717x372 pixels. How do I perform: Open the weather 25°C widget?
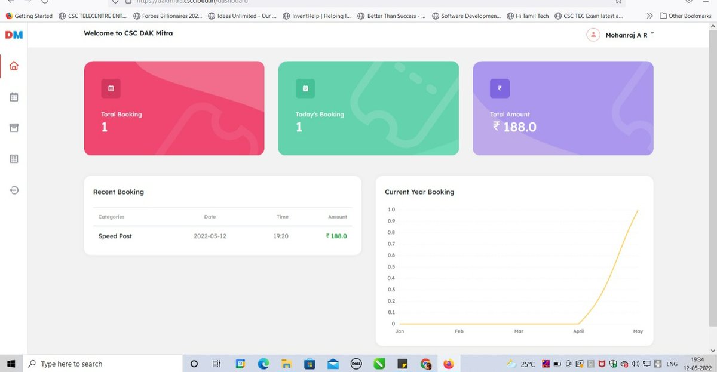(520, 364)
